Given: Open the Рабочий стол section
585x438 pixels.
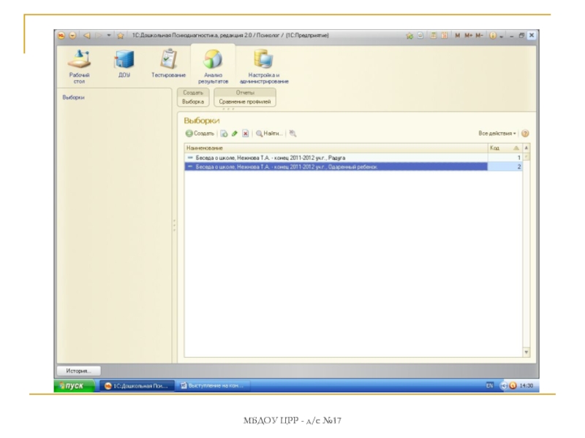Looking at the screenshot, I should [x=79, y=66].
